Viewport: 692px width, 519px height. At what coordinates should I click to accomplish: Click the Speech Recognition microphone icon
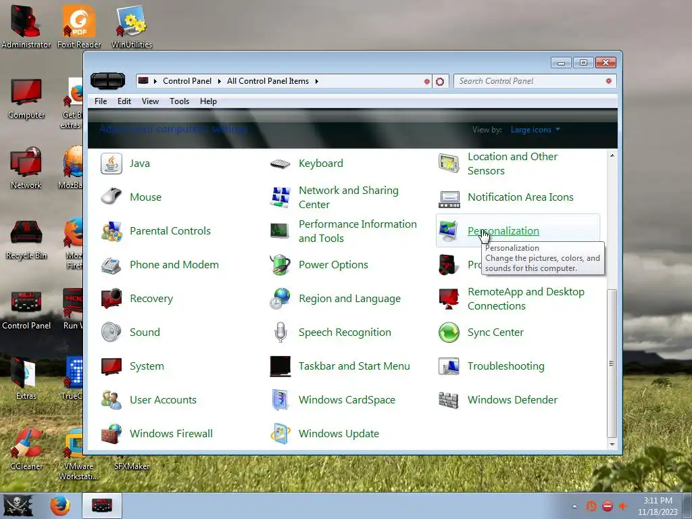click(280, 332)
